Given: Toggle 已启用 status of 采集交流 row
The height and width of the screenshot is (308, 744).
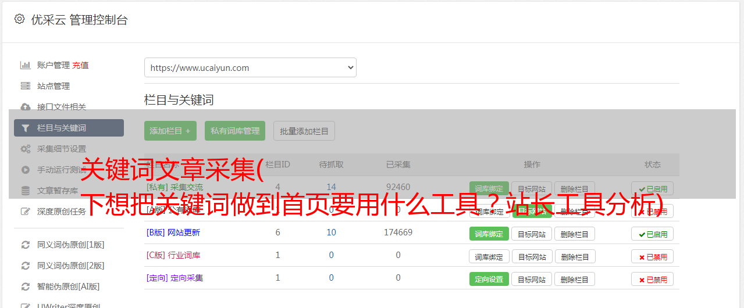Looking at the screenshot, I should (x=652, y=188).
